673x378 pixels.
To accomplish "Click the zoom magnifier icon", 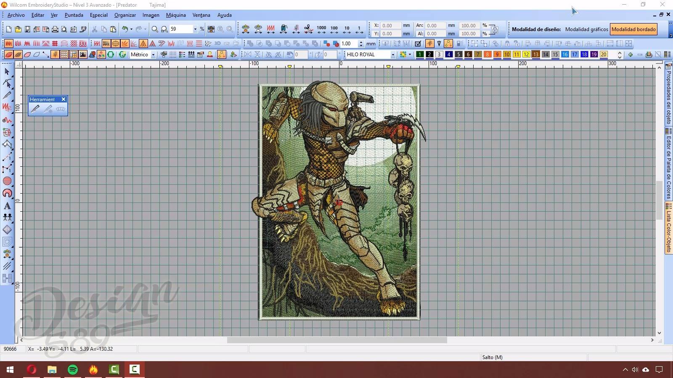I will click(155, 29).
